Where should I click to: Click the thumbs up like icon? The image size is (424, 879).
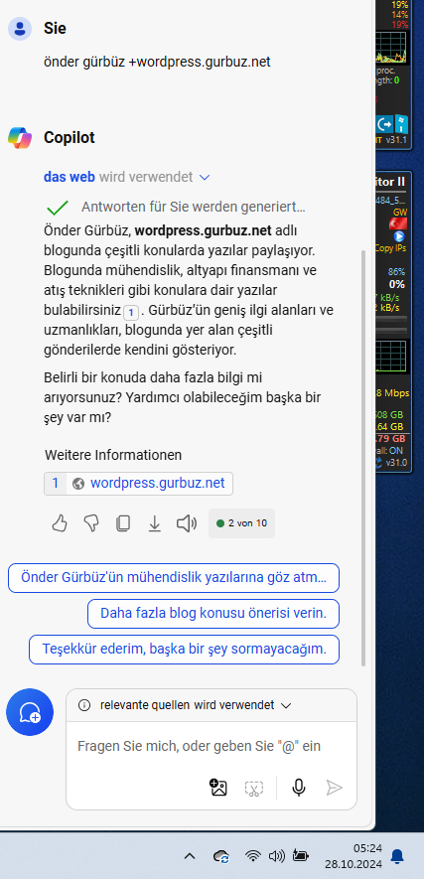[x=60, y=523]
